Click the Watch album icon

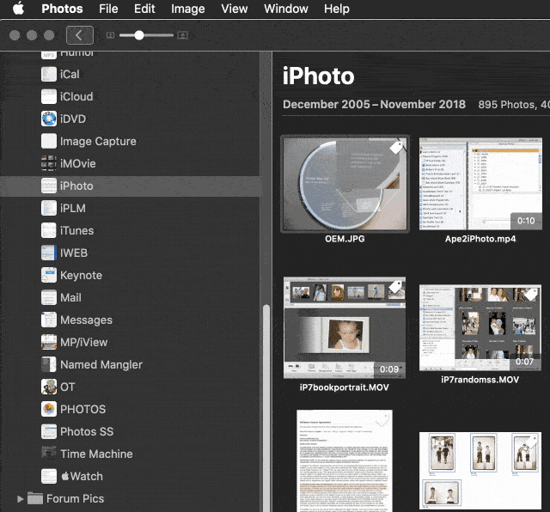(x=49, y=477)
